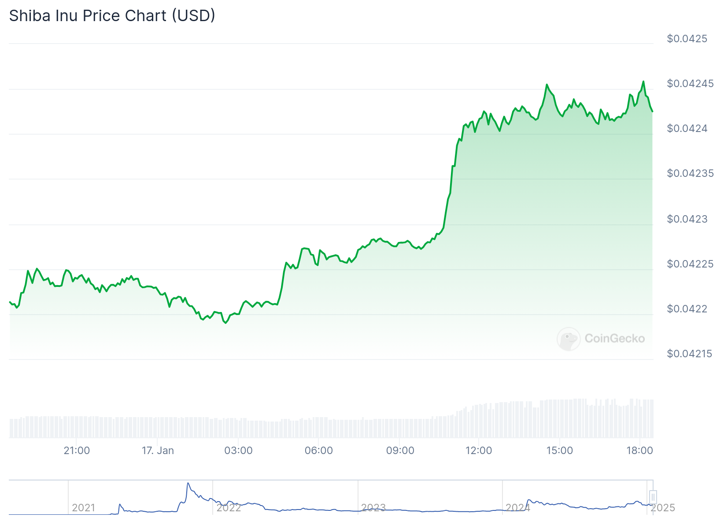
Task: Click the 09:00 time axis label
Action: 400,451
